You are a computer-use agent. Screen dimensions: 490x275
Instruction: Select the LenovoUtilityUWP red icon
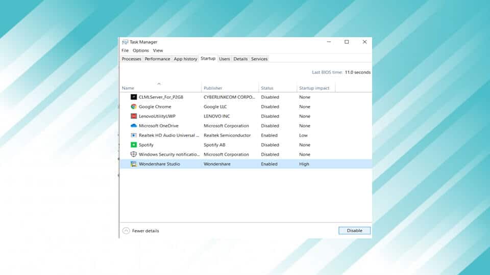coord(134,116)
